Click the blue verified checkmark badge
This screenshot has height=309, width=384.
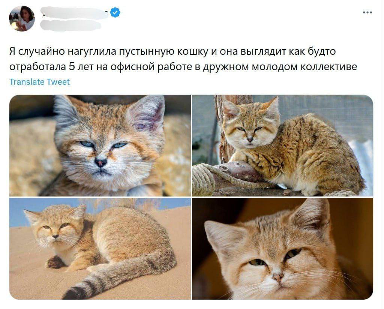pyautogui.click(x=115, y=12)
